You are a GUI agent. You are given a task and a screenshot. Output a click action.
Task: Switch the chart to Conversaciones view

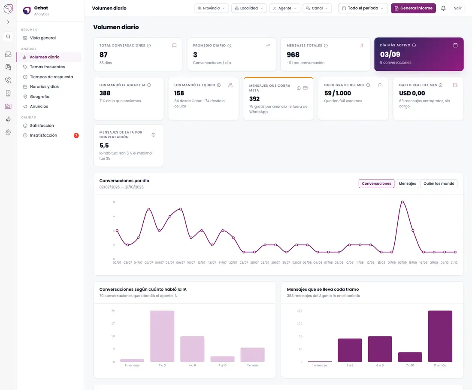click(376, 183)
